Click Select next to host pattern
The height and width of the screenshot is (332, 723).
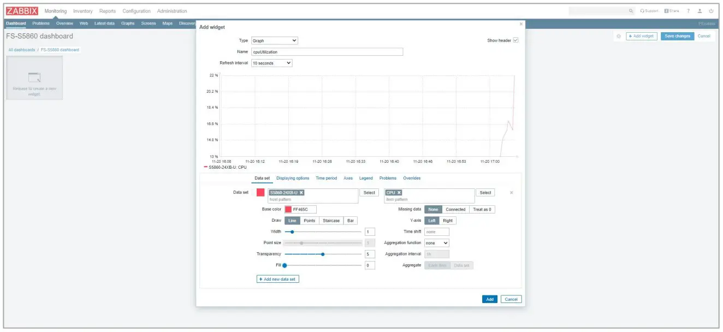pos(369,193)
